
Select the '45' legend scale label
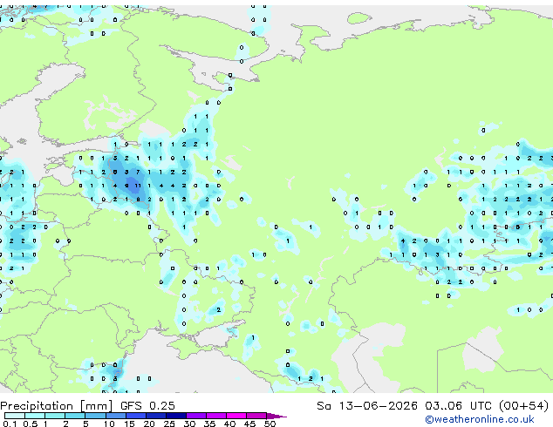[x=249, y=424]
